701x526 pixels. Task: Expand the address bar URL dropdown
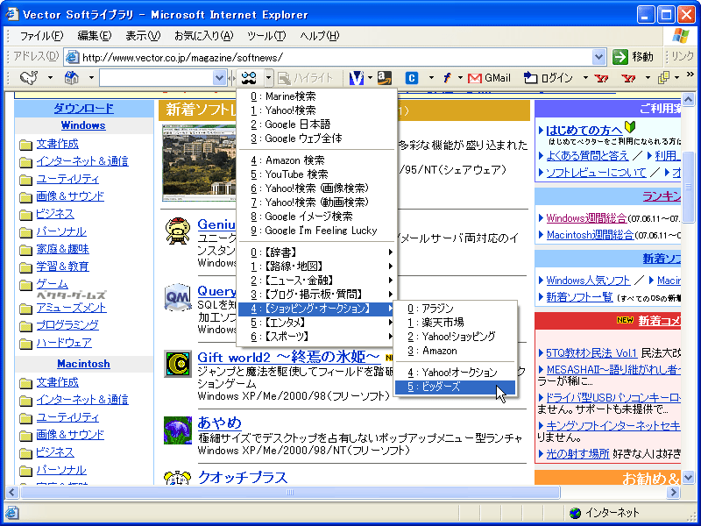tap(598, 56)
